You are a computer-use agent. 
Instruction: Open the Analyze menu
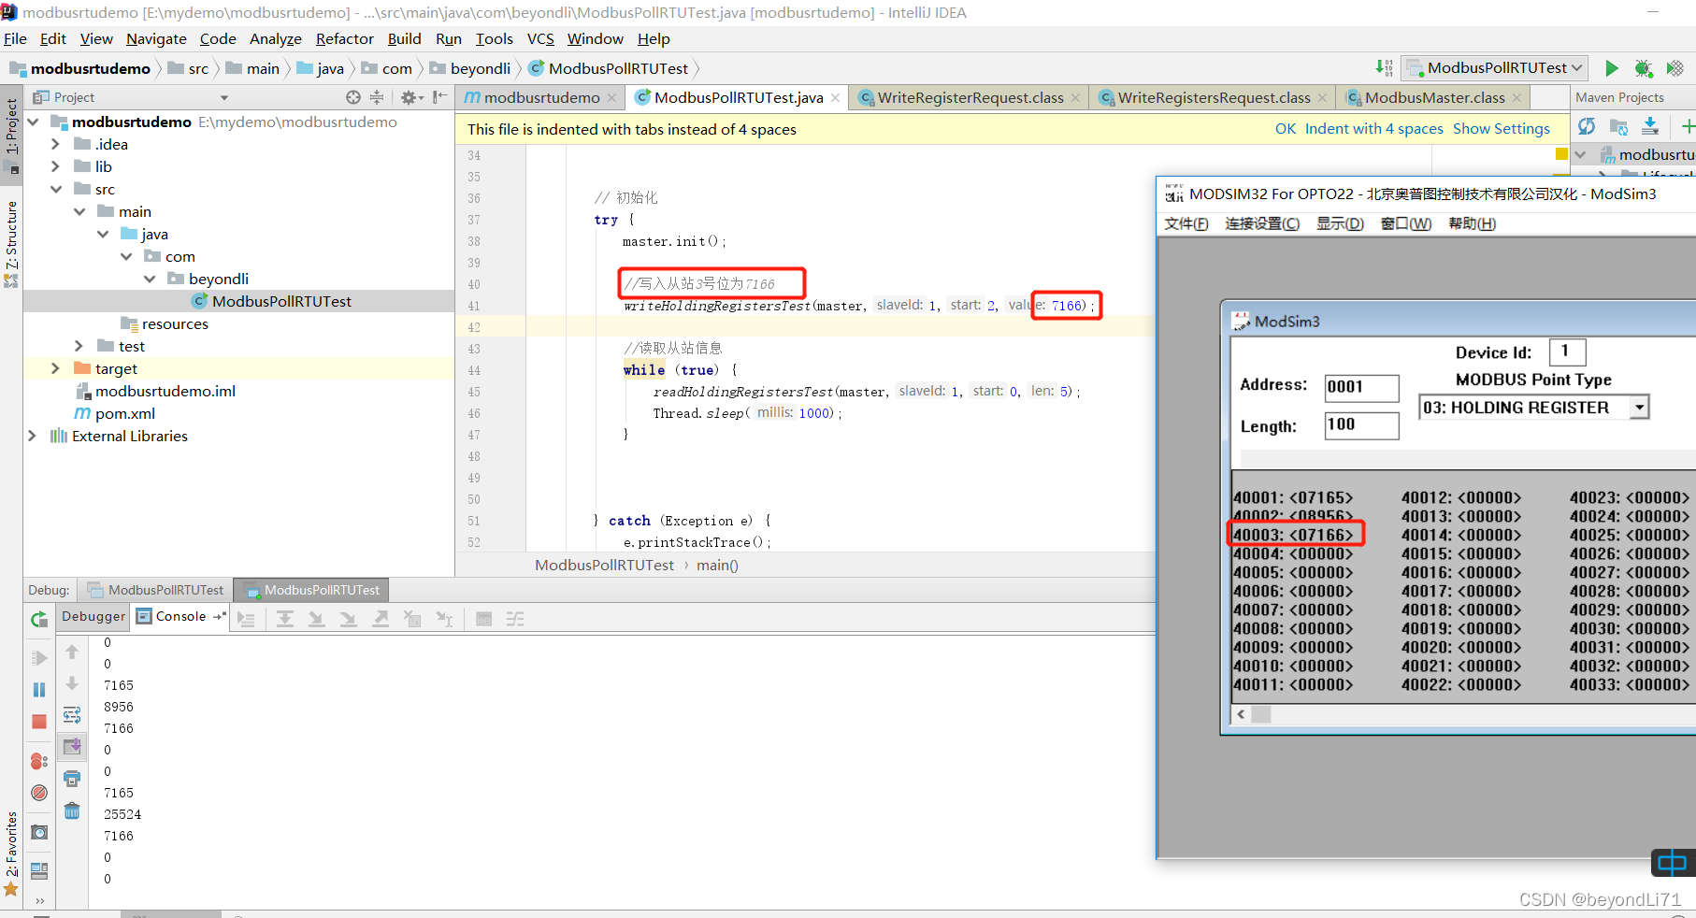click(x=275, y=39)
